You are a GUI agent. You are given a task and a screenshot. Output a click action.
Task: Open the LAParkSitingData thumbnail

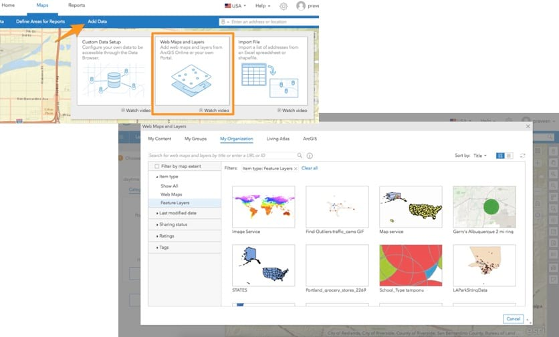pos(485,265)
